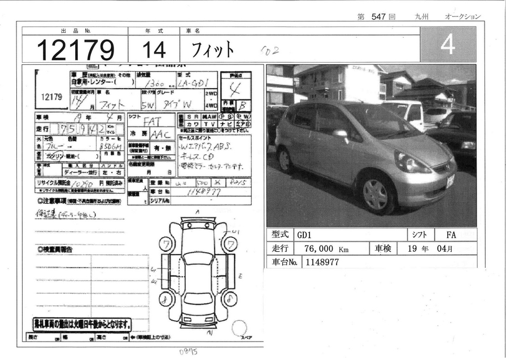
Task: Click the オークション label at top right
Action: click(463, 17)
